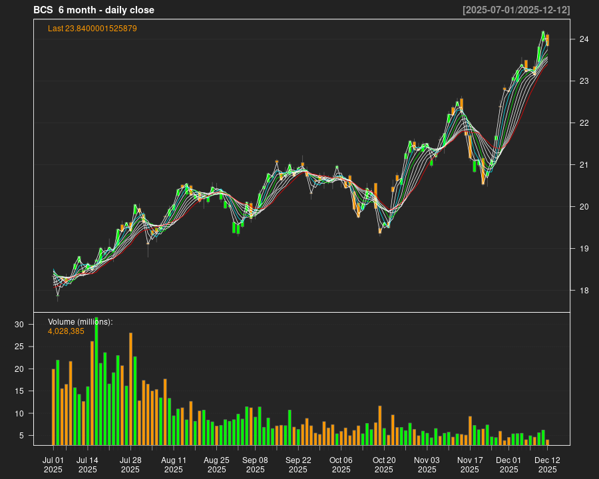The height and width of the screenshot is (479, 599).
Task: Click the Last 23.84 price readout
Action: pyautogui.click(x=93, y=29)
